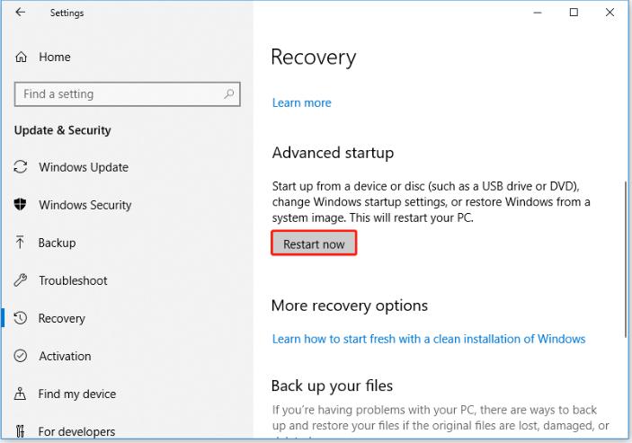Click the Windows Update sync icon
Image resolution: width=632 pixels, height=443 pixels.
pos(21,167)
